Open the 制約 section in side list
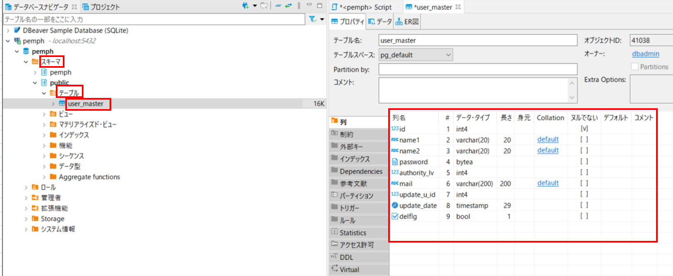The height and width of the screenshot is (276, 673). 359,134
